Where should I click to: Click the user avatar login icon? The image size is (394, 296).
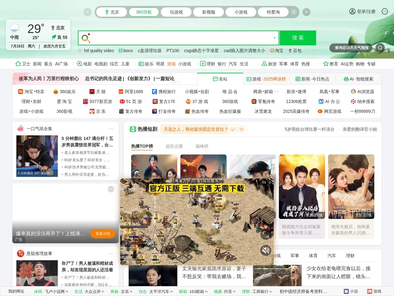click(352, 11)
